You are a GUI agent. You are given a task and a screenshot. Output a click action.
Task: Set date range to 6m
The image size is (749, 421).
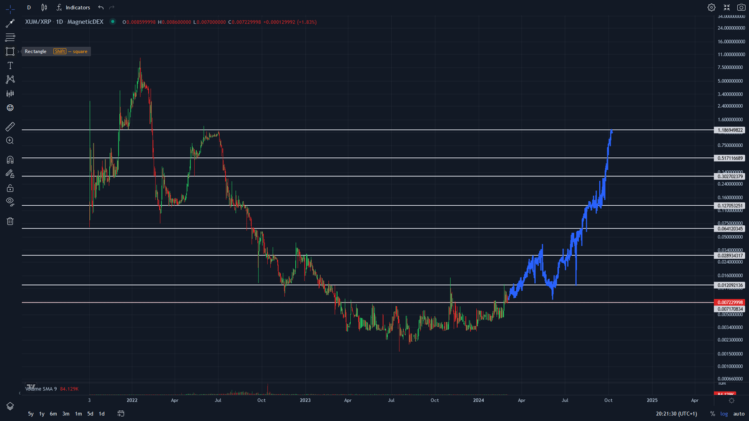click(x=54, y=414)
